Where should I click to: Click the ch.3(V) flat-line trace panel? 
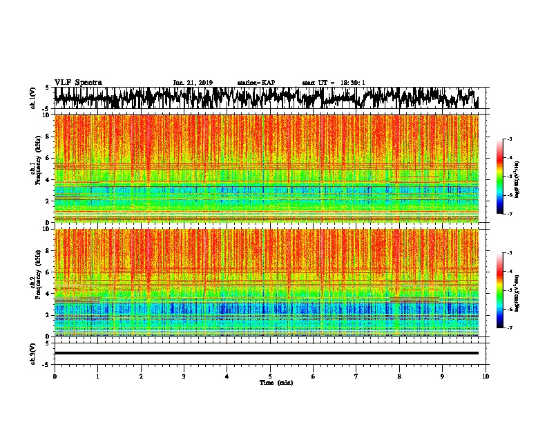click(270, 354)
